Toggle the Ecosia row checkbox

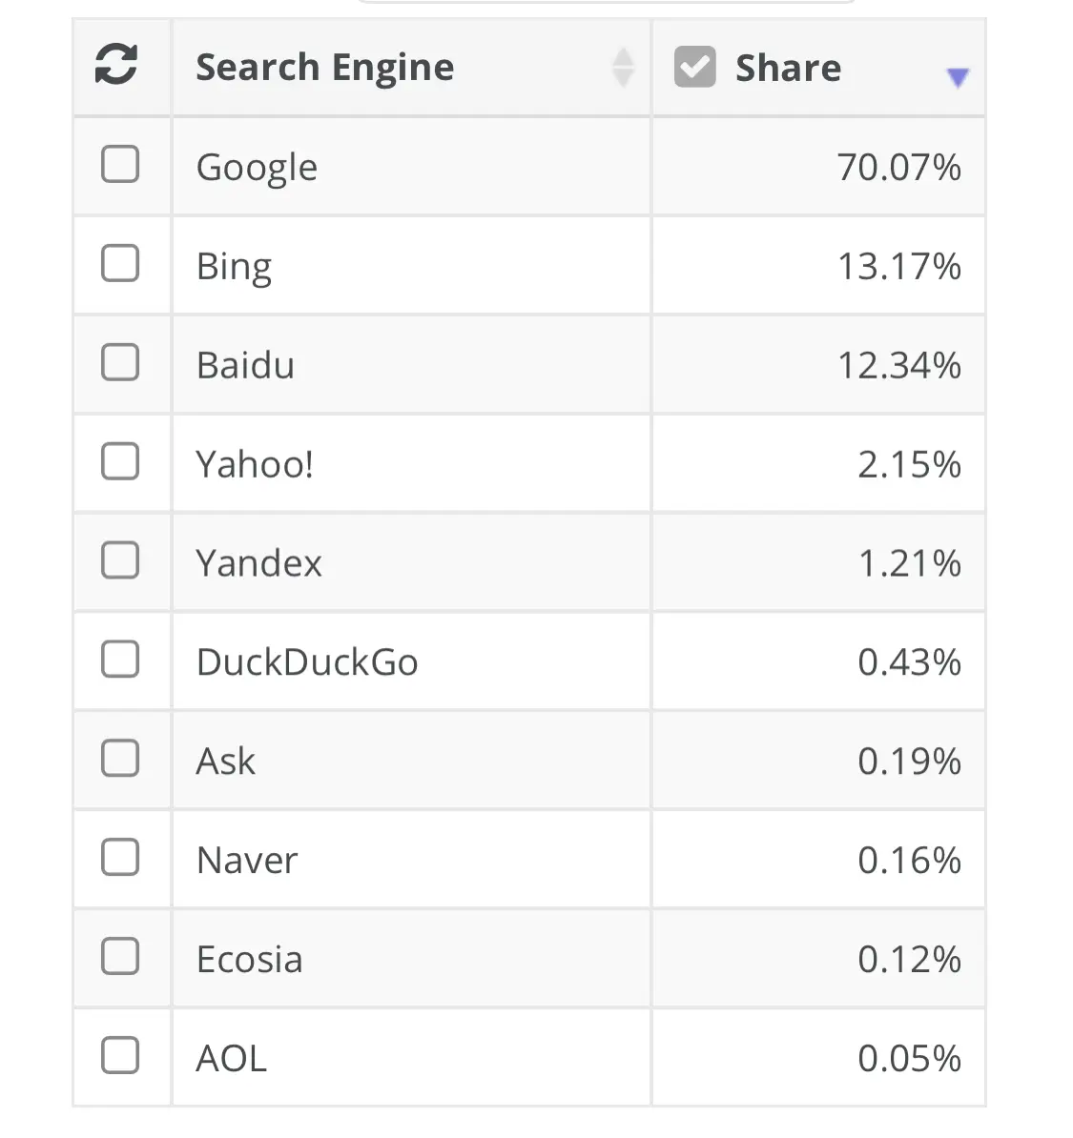point(120,957)
